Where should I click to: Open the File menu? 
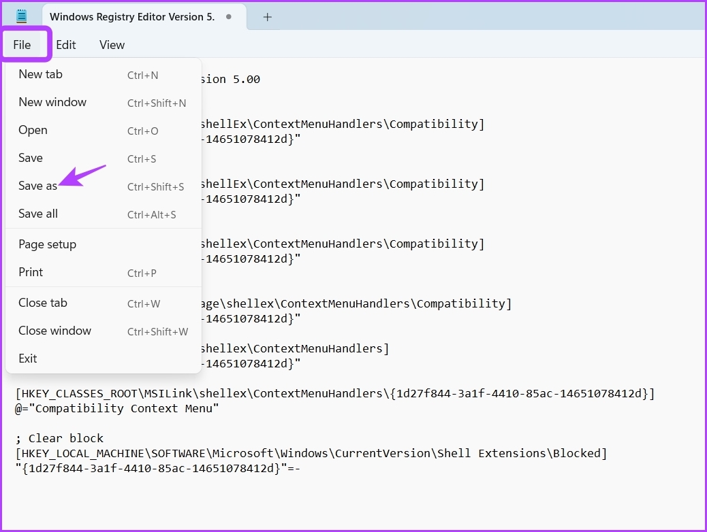[x=22, y=45]
